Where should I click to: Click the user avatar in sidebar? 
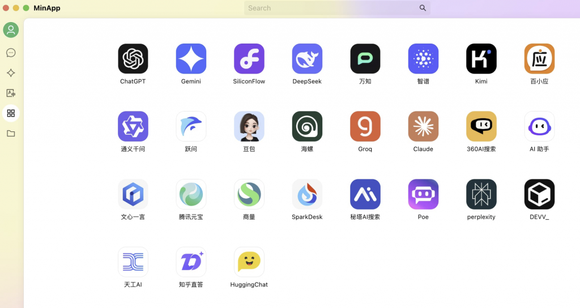coord(11,30)
